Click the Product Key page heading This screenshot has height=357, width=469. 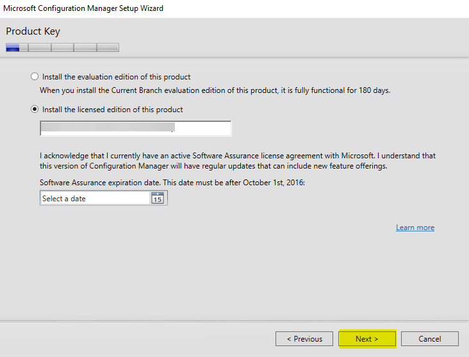33,31
